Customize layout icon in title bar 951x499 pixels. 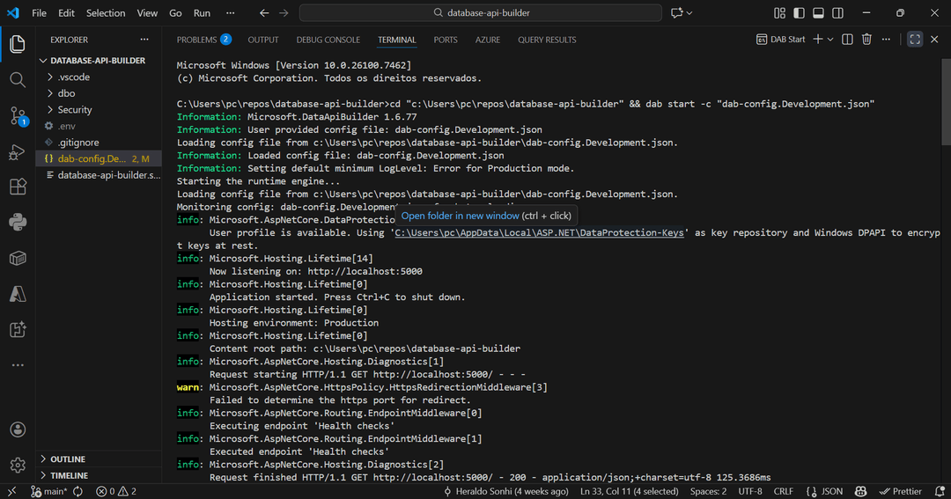(779, 12)
